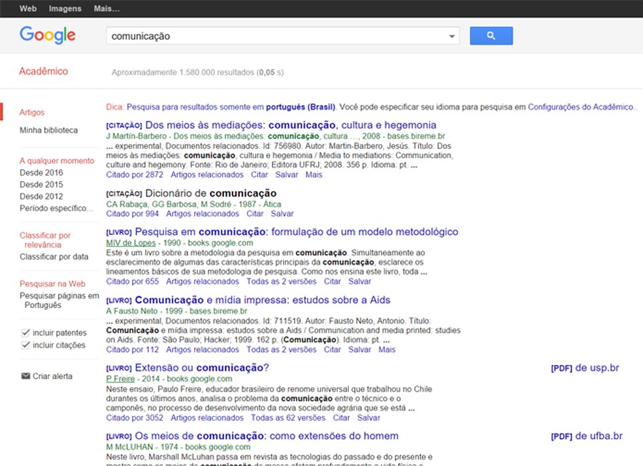Image resolution: width=643 pixels, height=466 pixels.
Task: Open the search box dropdown arrow
Action: click(x=452, y=37)
